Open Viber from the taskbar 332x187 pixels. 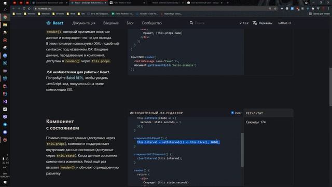[5, 117]
